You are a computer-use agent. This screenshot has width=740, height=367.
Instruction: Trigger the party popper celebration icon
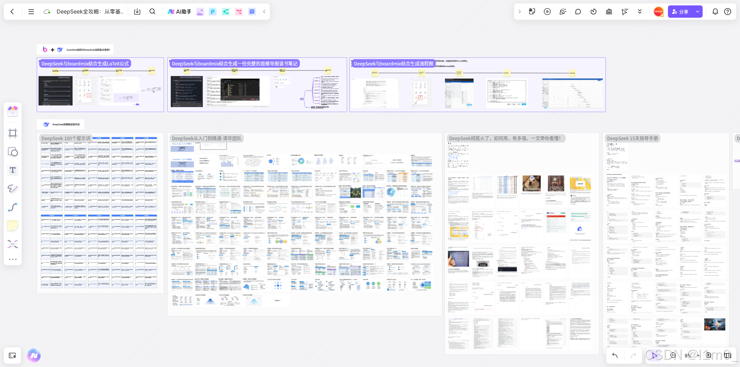563,12
